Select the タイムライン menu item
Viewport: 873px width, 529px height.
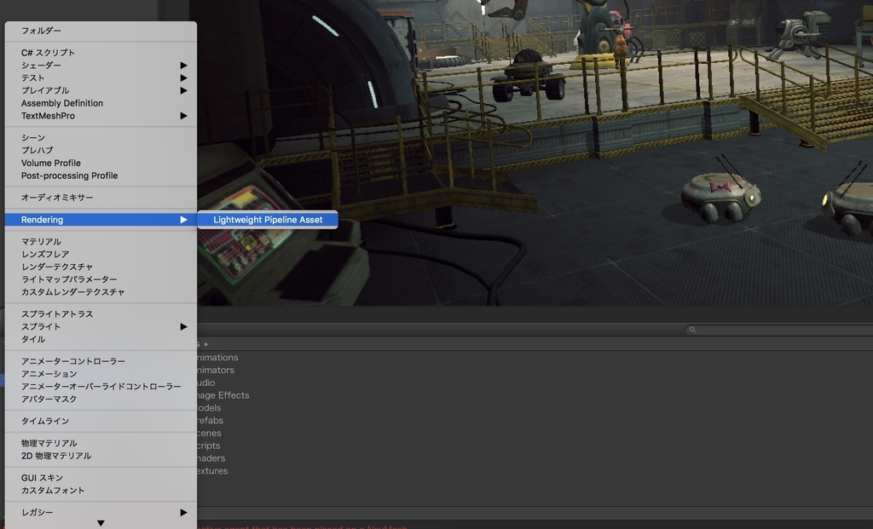[x=101, y=421]
